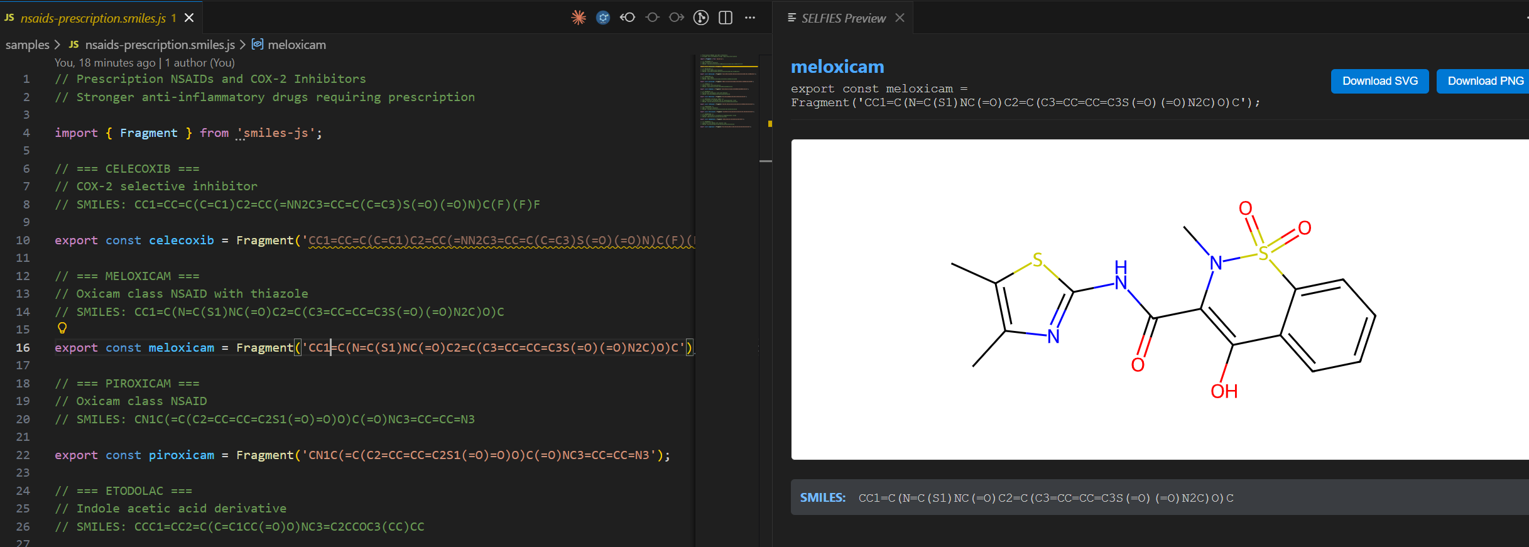Click line number 22 in the gutter
The height and width of the screenshot is (547, 1529).
23,455
